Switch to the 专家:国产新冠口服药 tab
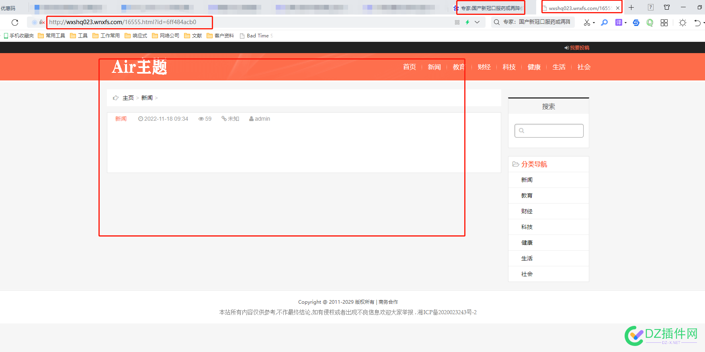The height and width of the screenshot is (352, 705). click(x=491, y=8)
